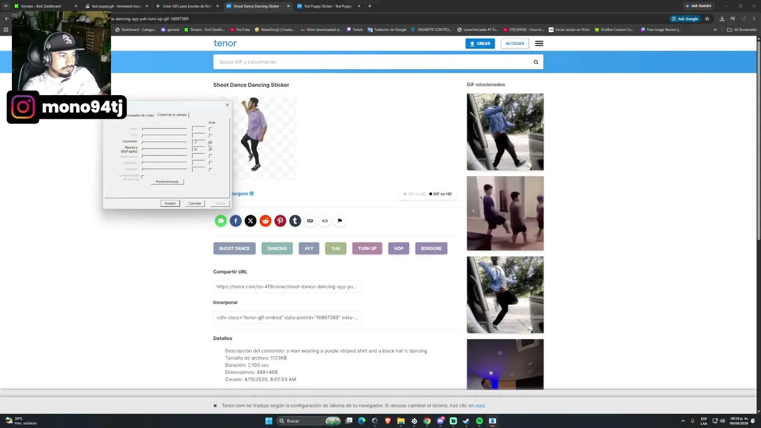Click the Exposición value field
The image size is (761, 428).
pos(199,143)
